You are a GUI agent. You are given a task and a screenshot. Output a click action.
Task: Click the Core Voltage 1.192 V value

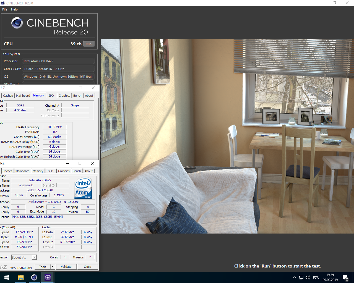[x=59, y=195]
